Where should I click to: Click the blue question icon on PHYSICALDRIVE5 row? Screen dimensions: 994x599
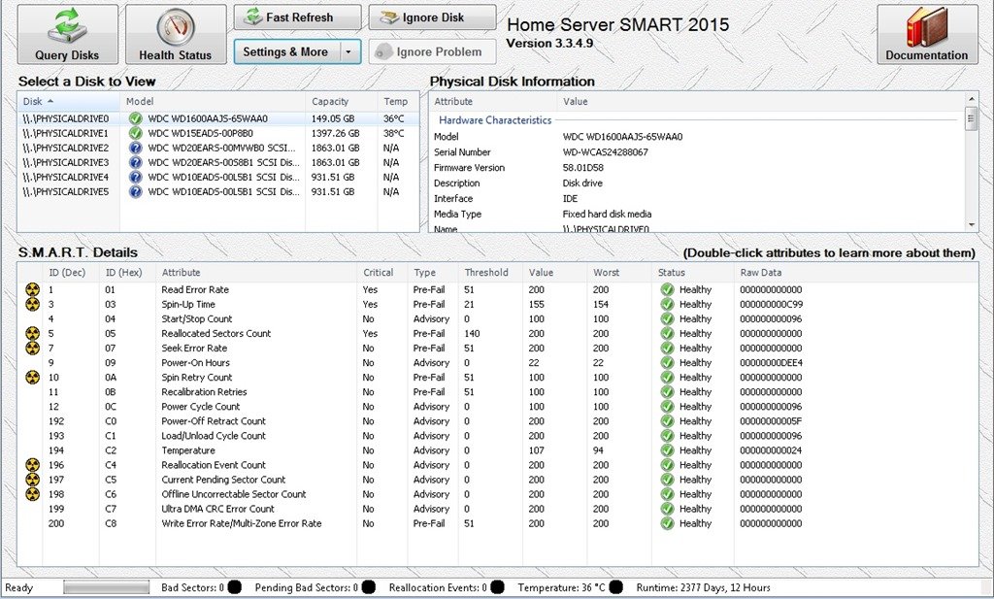click(135, 191)
